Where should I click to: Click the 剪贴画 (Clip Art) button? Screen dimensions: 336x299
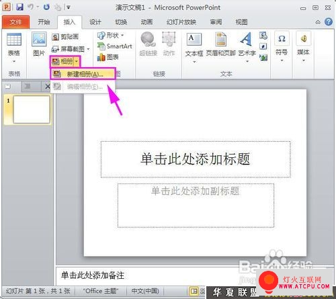(x=65, y=37)
